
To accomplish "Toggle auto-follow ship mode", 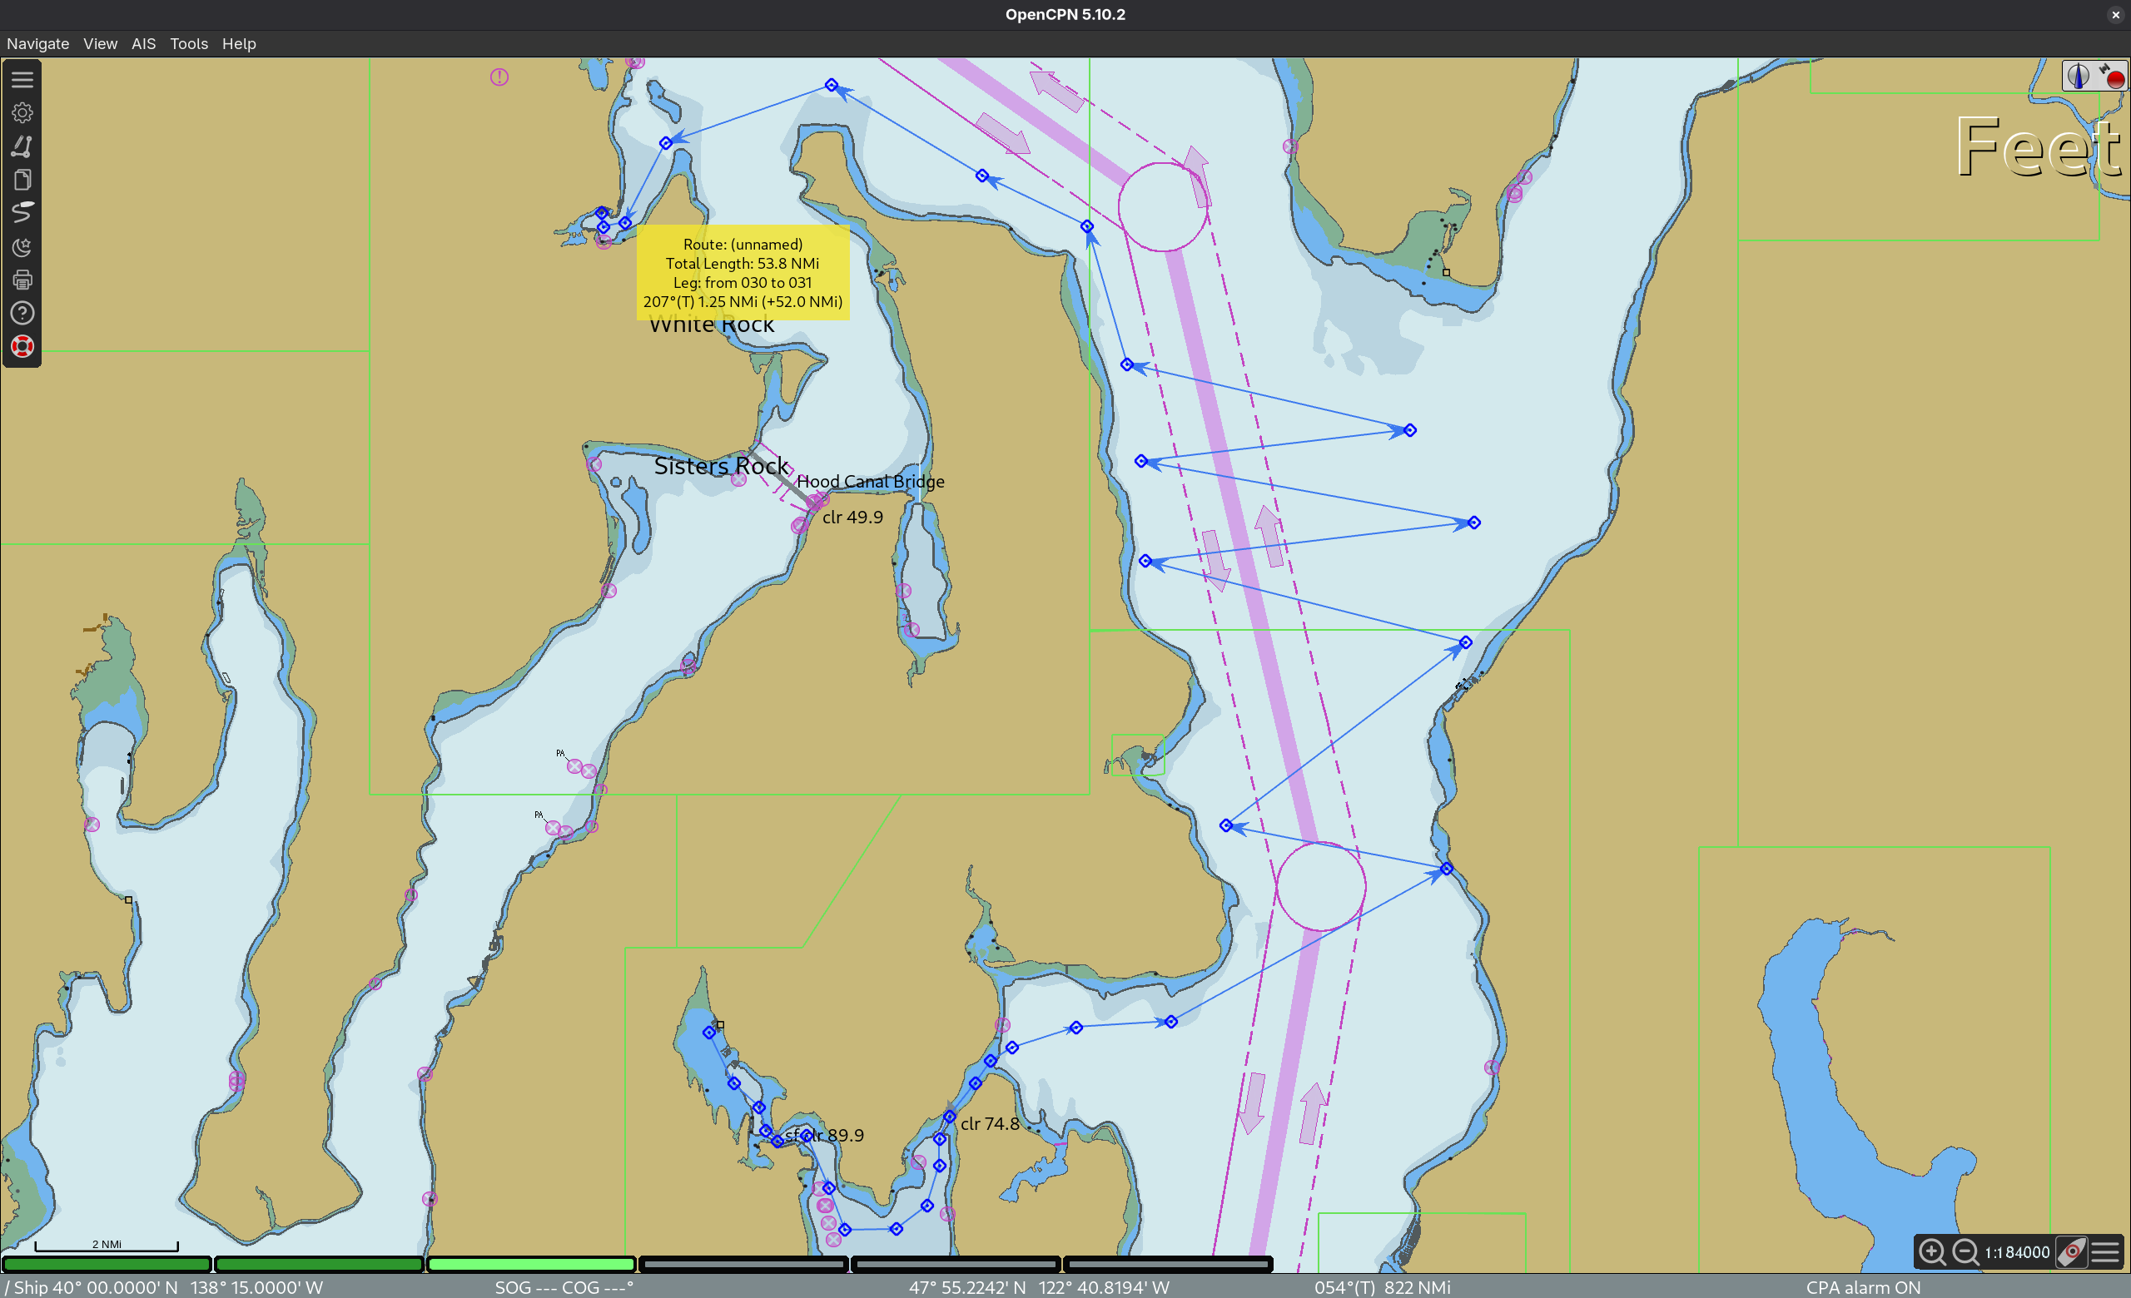I will click(2072, 1251).
